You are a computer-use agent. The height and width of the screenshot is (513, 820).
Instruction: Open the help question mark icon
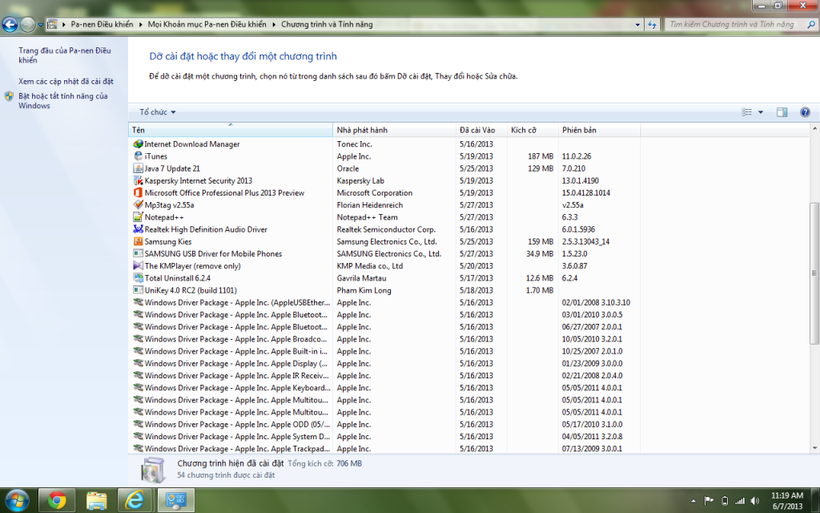tap(805, 112)
